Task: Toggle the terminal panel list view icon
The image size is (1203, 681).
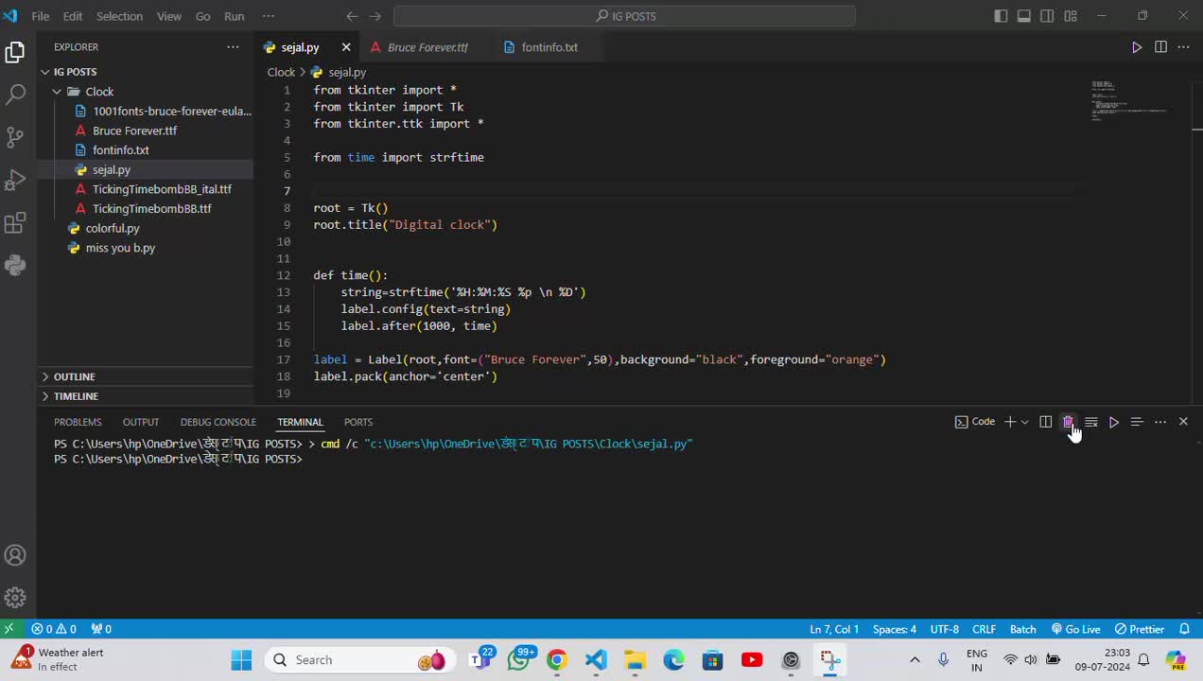Action: coord(1137,422)
